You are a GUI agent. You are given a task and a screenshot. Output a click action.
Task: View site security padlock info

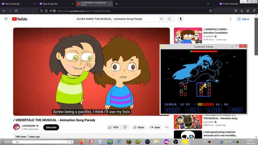point(46,11)
